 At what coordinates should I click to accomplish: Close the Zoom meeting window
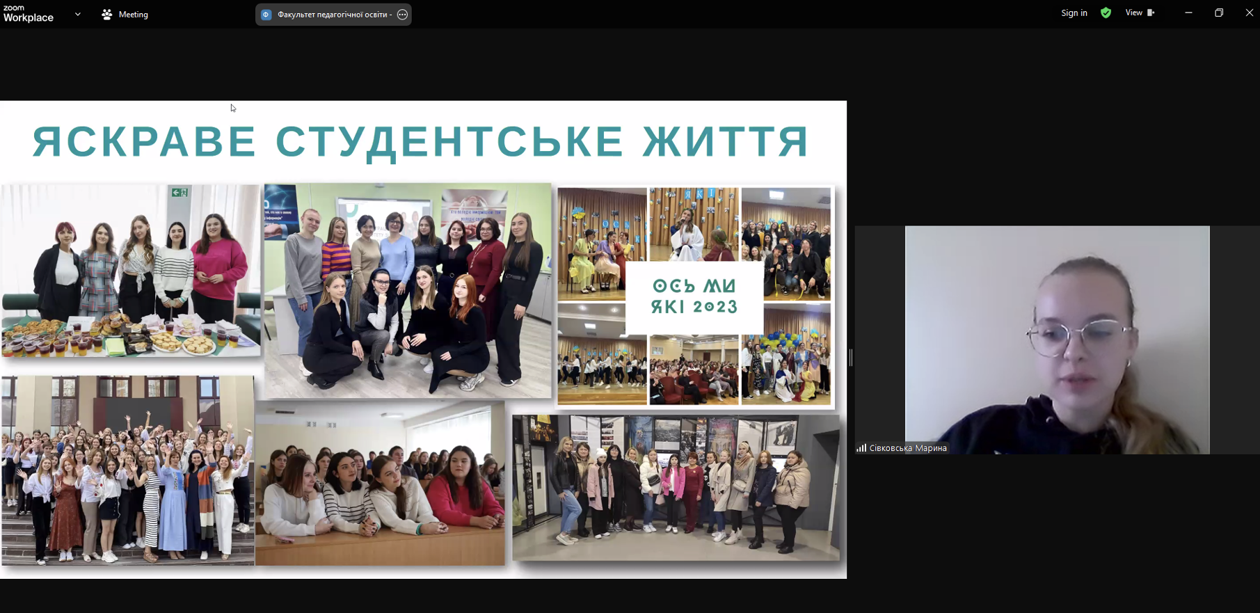[x=1249, y=13]
